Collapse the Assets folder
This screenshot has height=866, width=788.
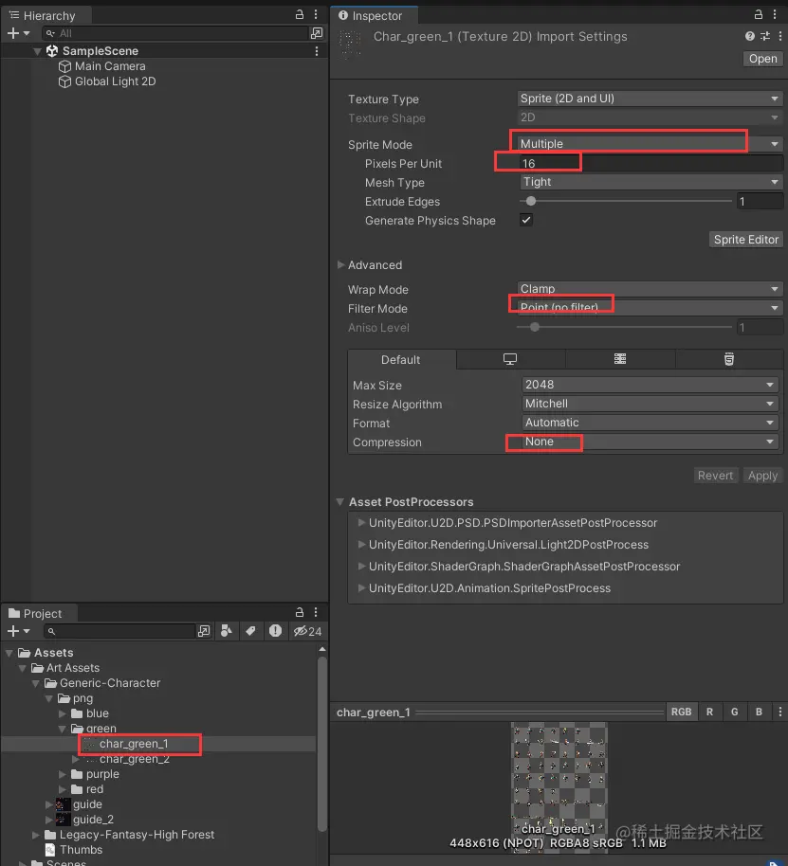click(x=9, y=653)
